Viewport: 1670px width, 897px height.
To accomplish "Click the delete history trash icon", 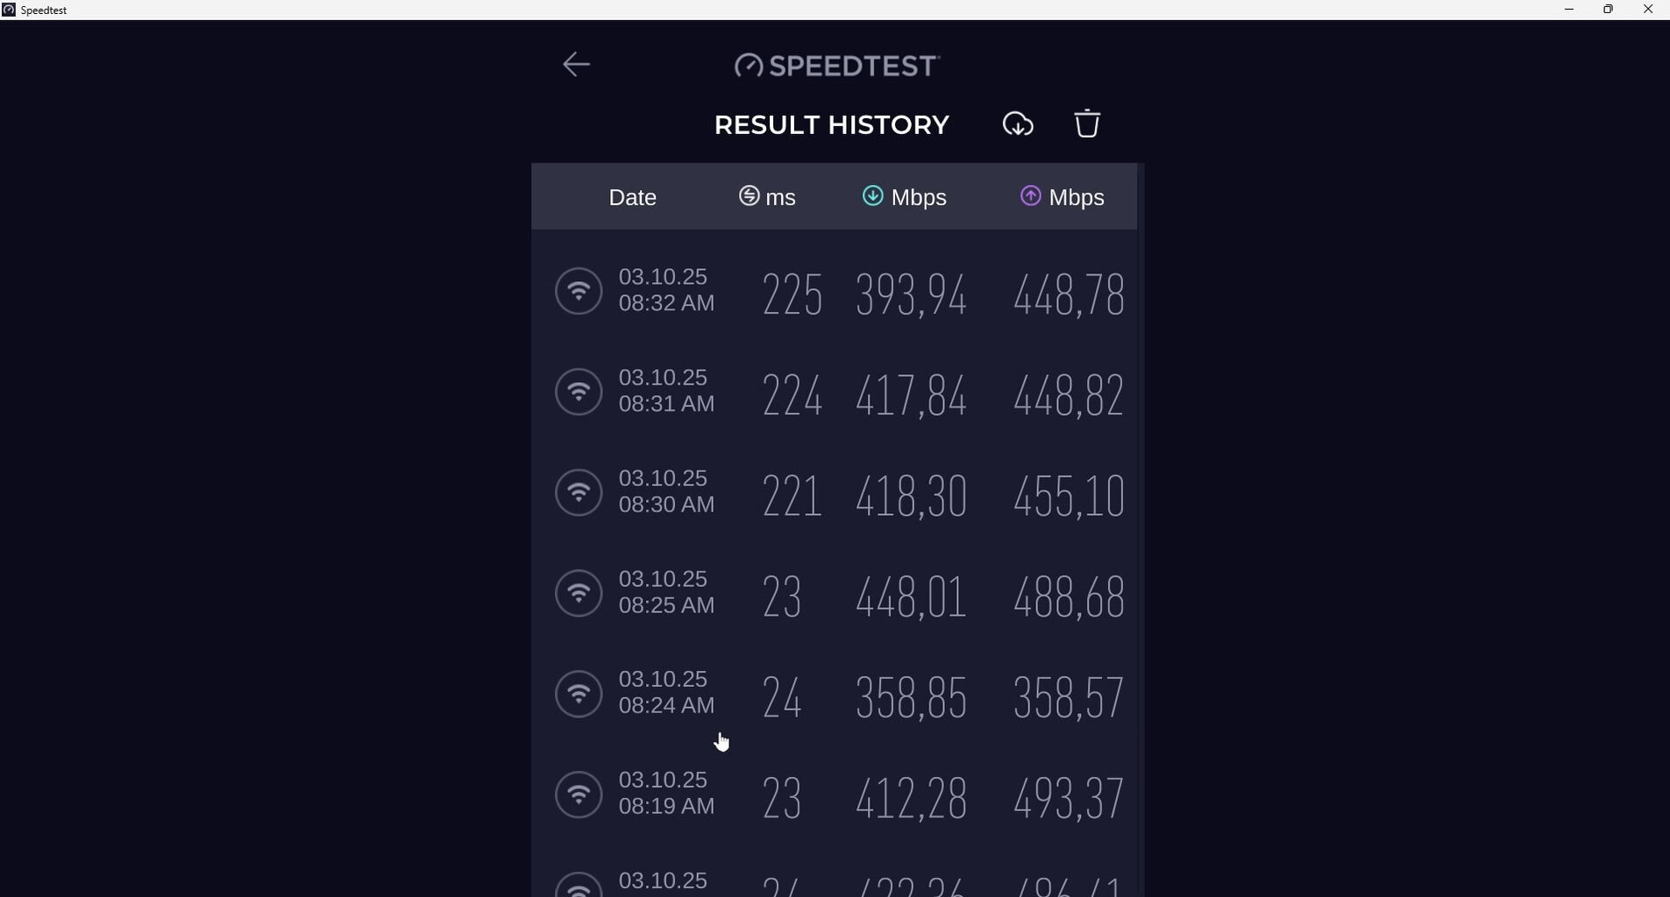I will point(1087,124).
